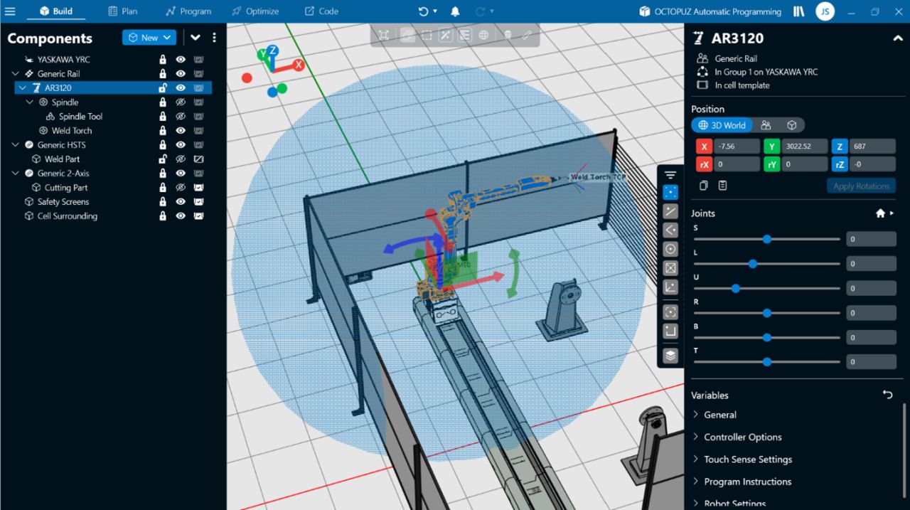Collapse the Generic HSTS tree node
910x510 pixels.
tap(16, 145)
